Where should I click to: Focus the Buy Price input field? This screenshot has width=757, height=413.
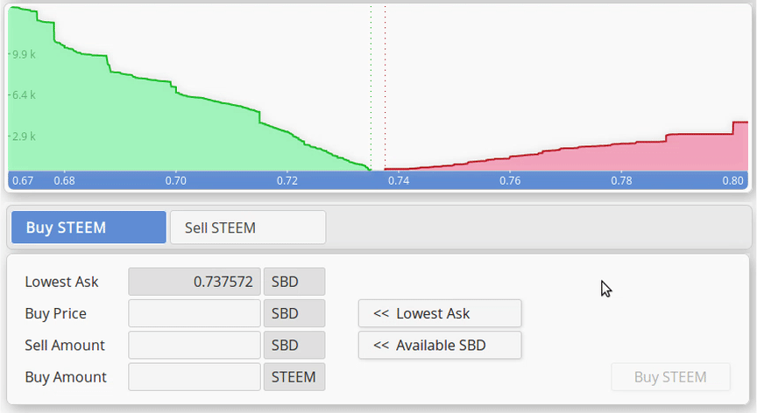(x=195, y=313)
